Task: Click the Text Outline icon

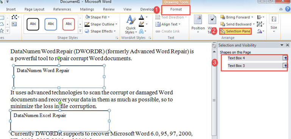Action: click(x=141, y=24)
